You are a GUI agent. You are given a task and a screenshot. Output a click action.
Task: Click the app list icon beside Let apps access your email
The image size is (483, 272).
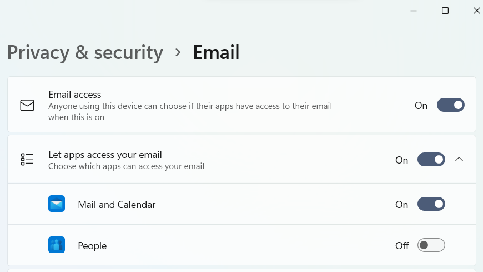click(x=27, y=160)
